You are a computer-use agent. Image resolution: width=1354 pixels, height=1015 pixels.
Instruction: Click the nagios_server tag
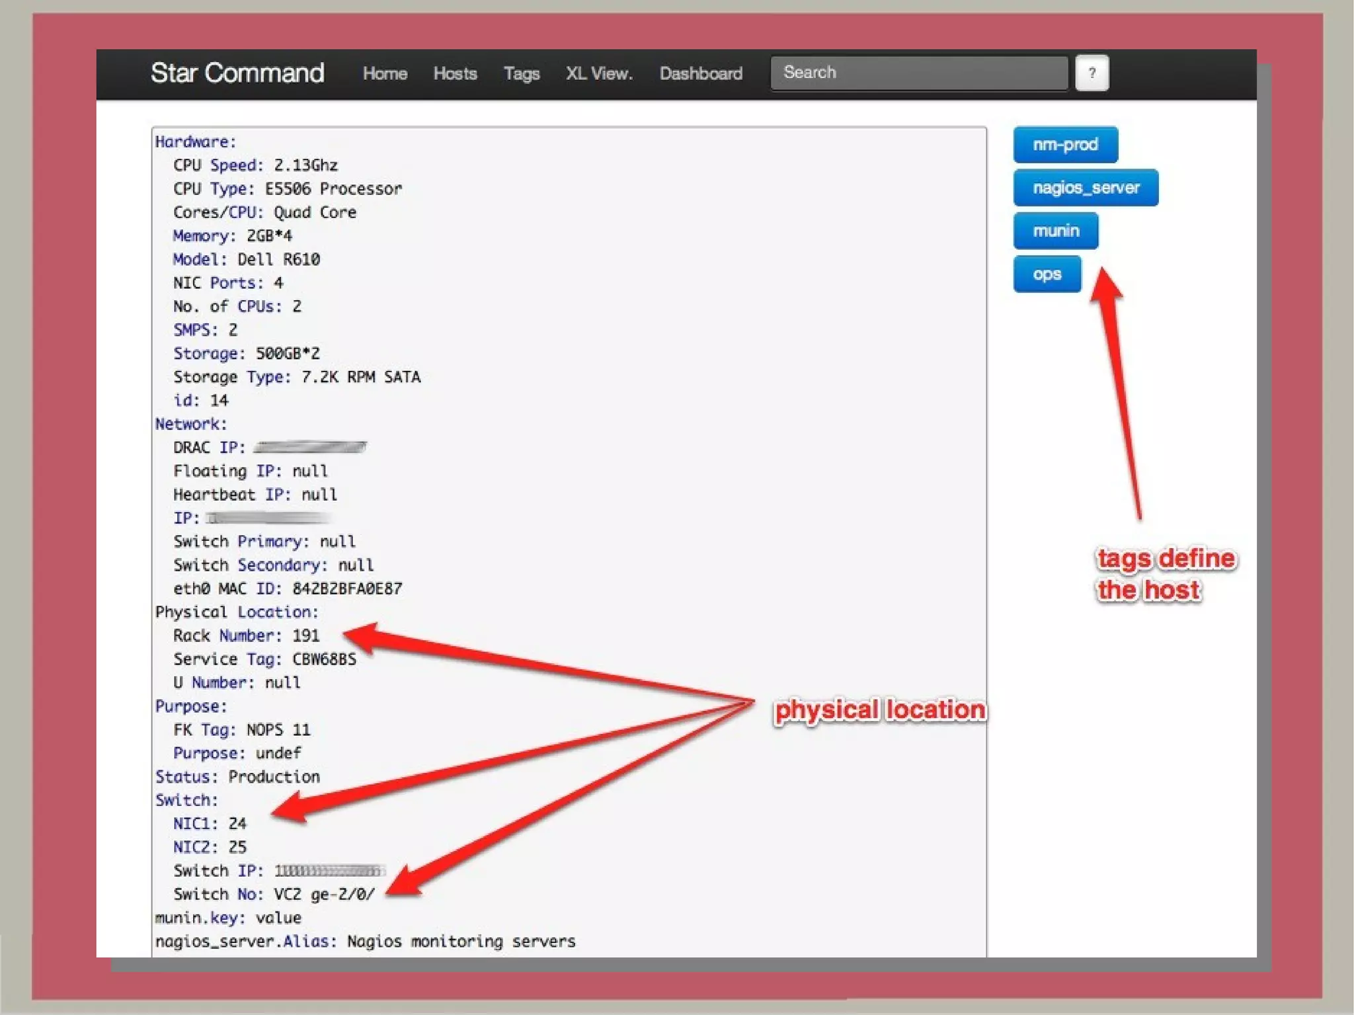[1085, 188]
